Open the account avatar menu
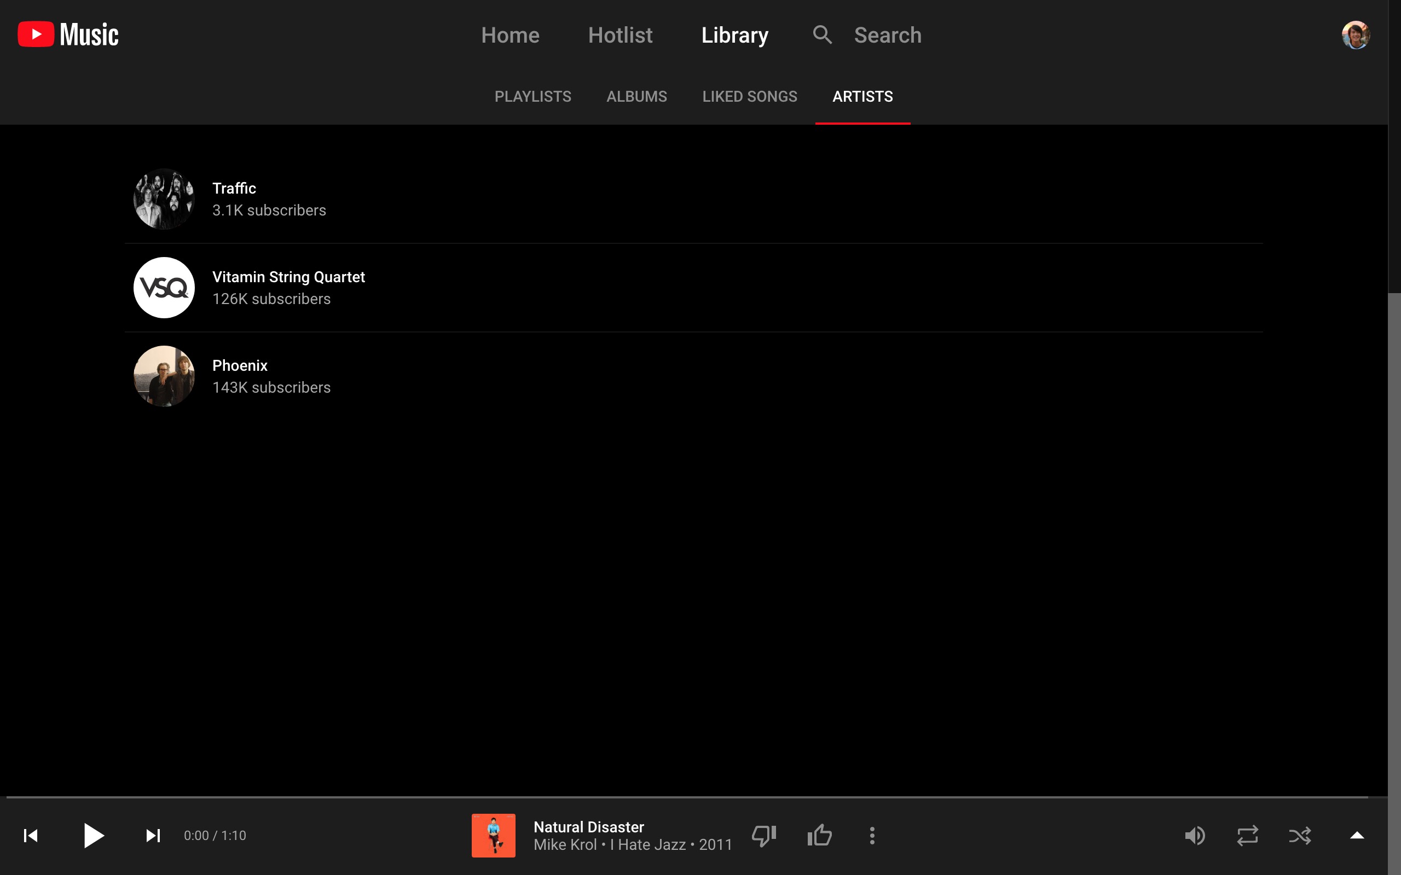 pyautogui.click(x=1355, y=34)
